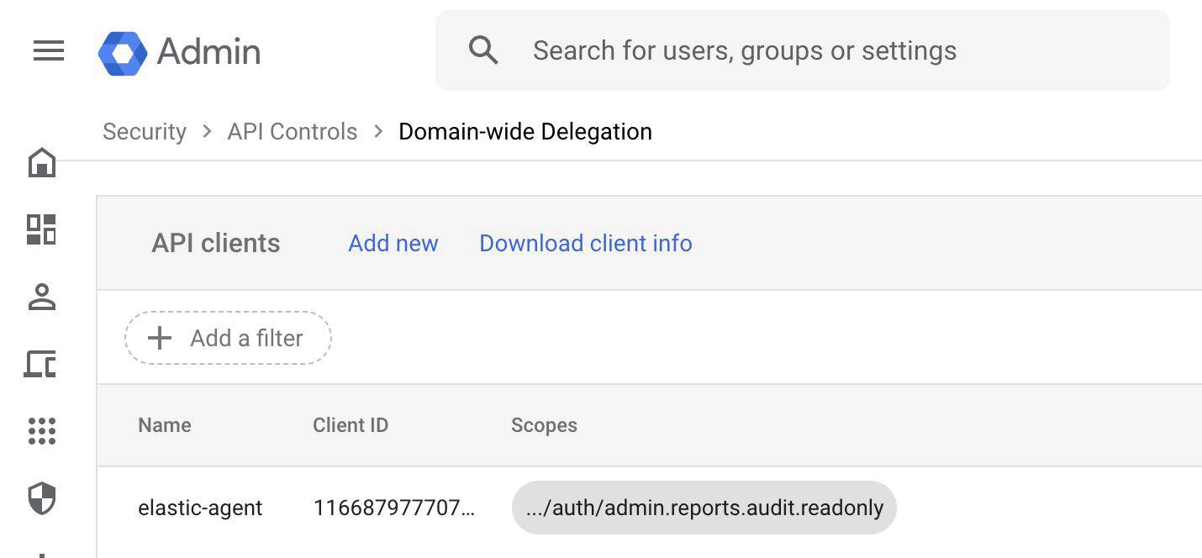Screen dimensions: 1202x558
Task: Click Download client info
Action: (585, 243)
